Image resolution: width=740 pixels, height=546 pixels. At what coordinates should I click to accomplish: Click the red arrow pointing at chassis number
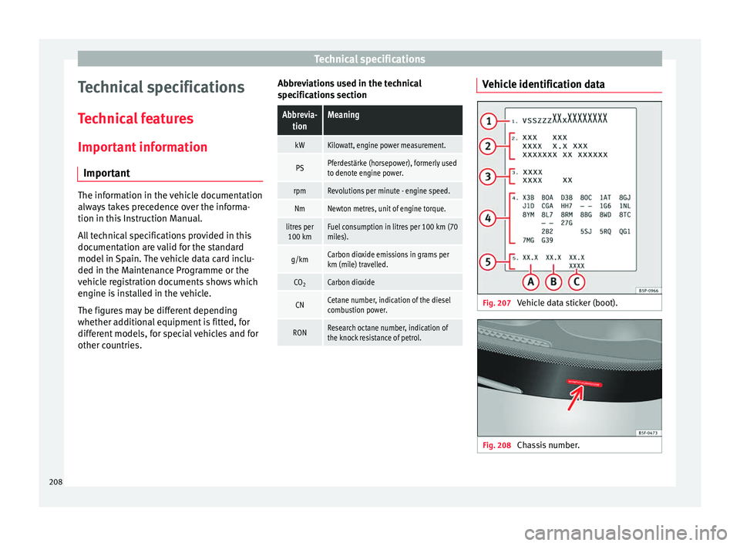pos(575,398)
